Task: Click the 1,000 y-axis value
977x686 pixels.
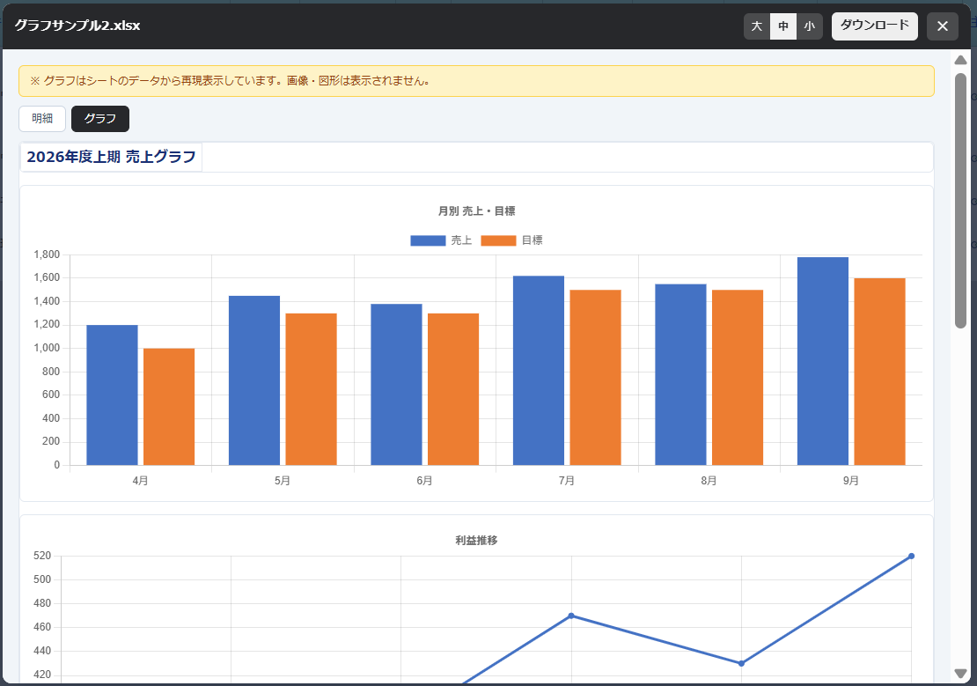Action: tap(47, 348)
